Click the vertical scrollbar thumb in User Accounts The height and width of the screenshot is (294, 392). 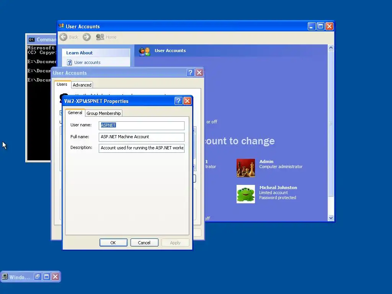331,124
